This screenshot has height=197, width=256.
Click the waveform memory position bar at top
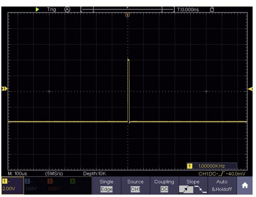(x=127, y=9)
